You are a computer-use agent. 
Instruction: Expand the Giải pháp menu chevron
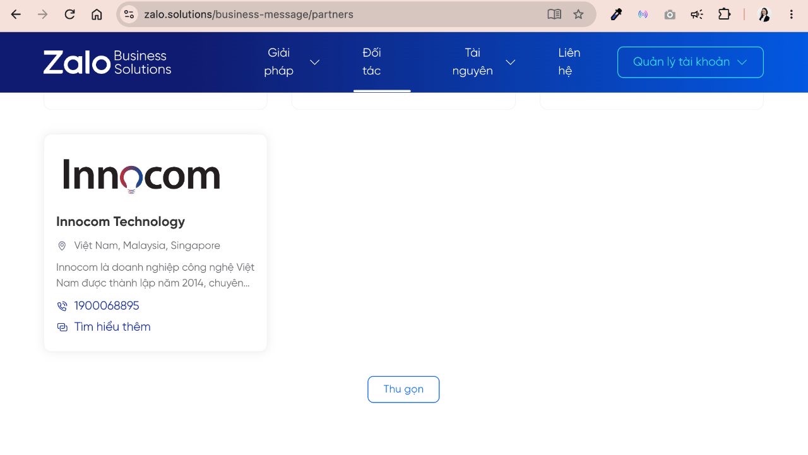[314, 62]
